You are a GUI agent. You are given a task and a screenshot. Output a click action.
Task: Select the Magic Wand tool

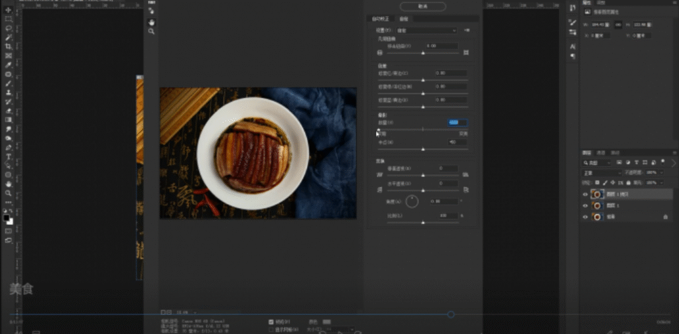(8, 37)
